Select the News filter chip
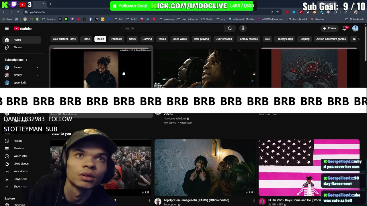This screenshot has width=367, height=206. coord(132,39)
